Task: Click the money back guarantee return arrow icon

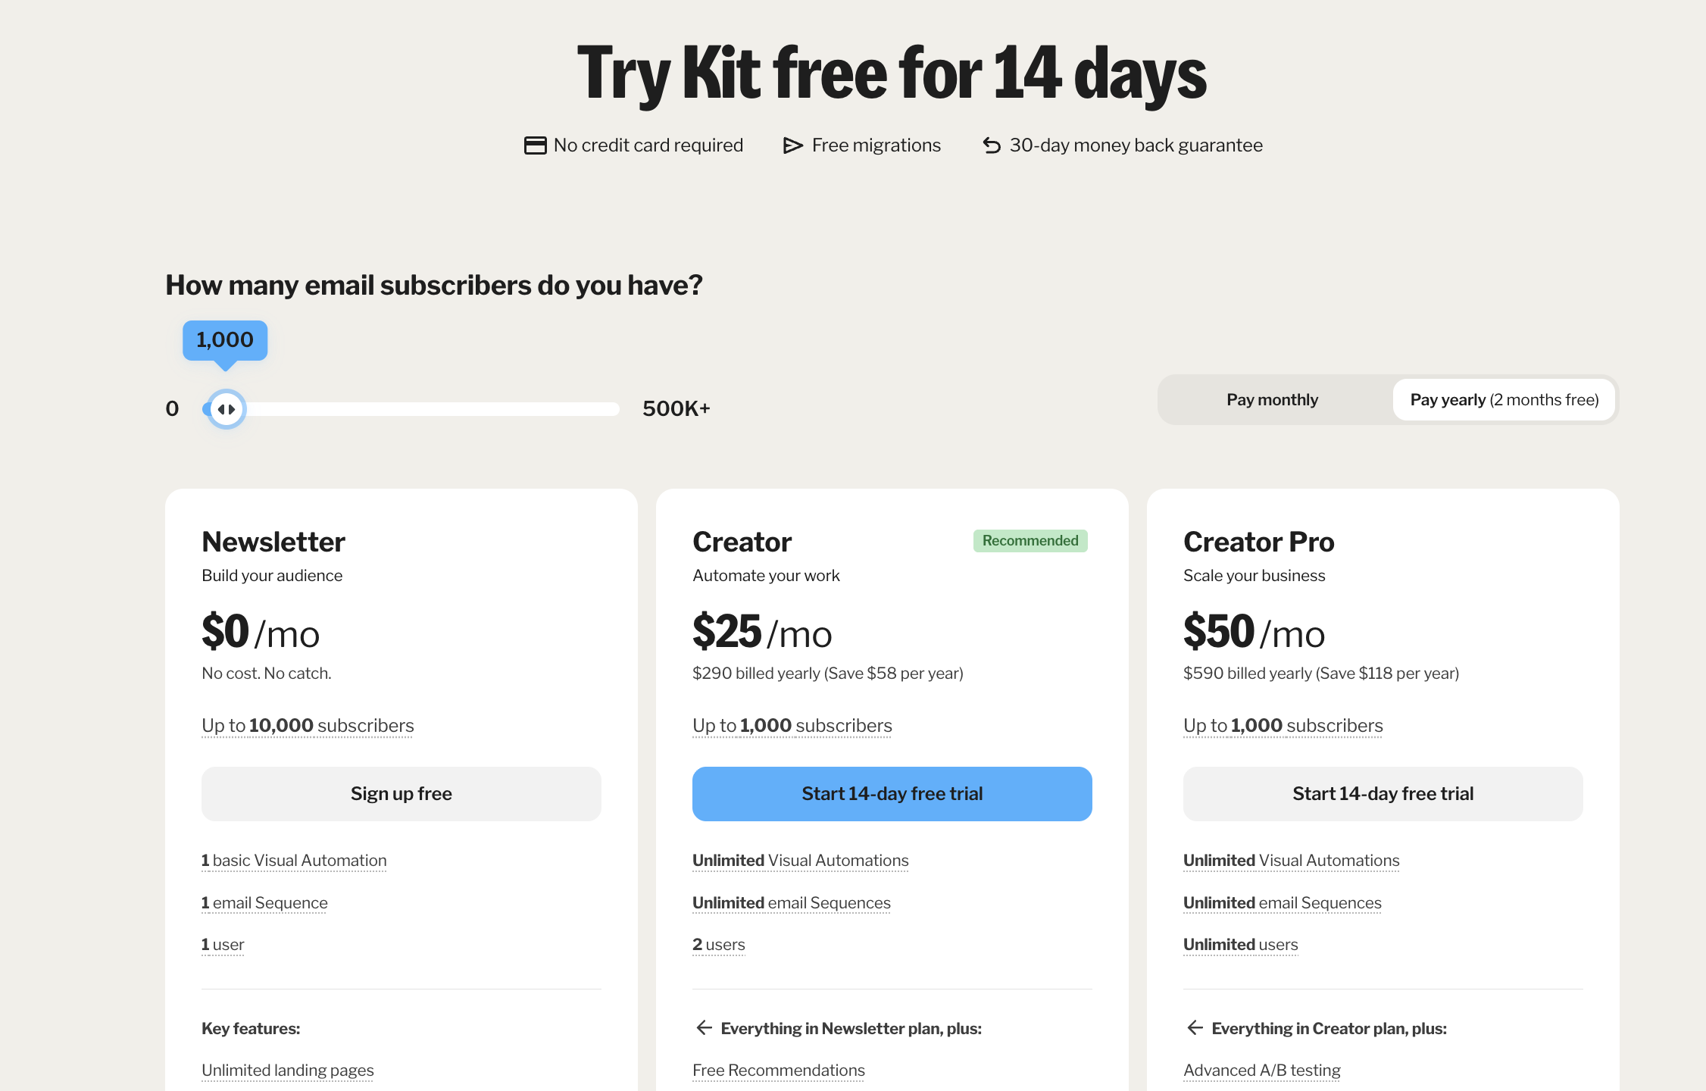Action: (x=991, y=145)
